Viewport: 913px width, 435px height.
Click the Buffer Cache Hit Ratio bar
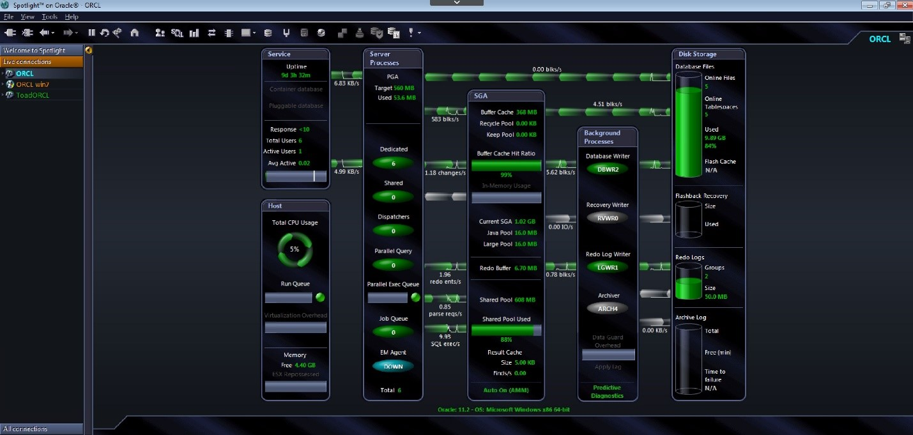[x=507, y=165]
